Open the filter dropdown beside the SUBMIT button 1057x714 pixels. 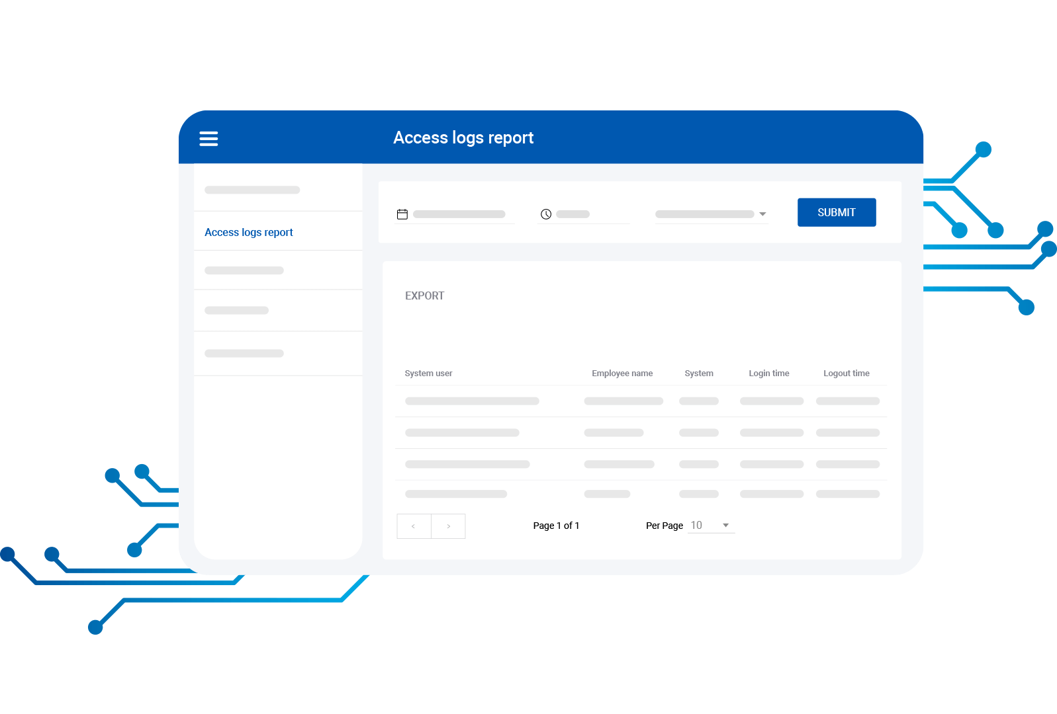711,214
